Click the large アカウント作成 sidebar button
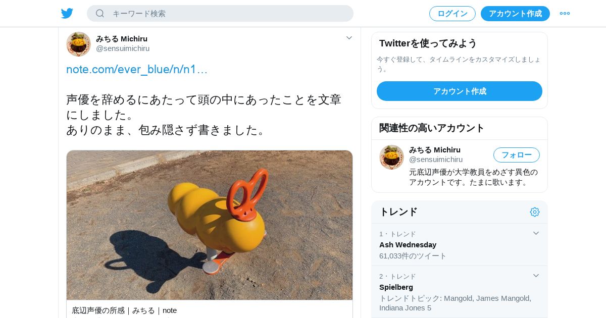 point(460,91)
